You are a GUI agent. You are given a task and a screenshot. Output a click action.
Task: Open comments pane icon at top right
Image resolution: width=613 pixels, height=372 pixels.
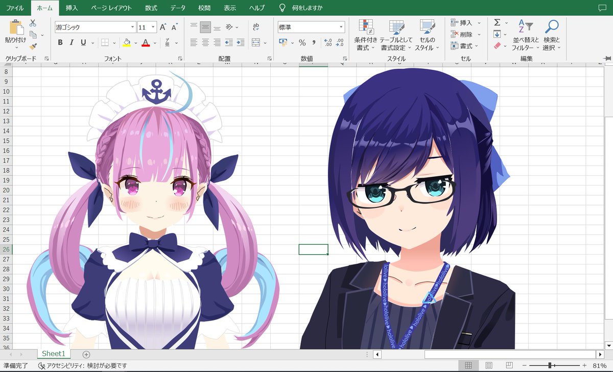(x=602, y=8)
